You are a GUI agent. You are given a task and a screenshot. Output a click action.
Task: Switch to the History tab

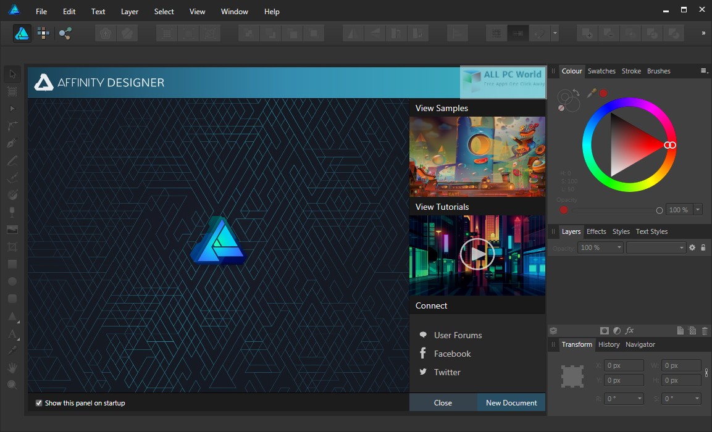pyautogui.click(x=609, y=344)
